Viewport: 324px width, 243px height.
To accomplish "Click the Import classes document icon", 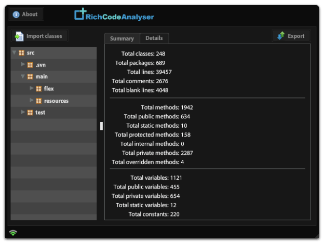I will pos(19,36).
